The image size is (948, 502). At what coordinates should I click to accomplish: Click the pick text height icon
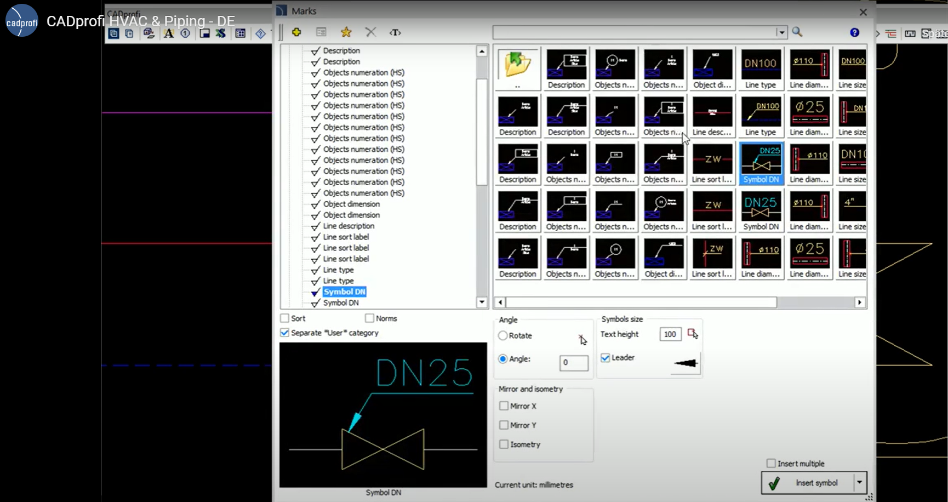[x=693, y=334]
